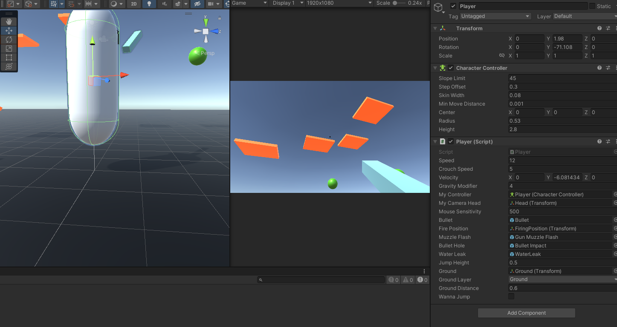Open the Display 1 dropdown
Viewport: 617px width, 327px height.
pyautogui.click(x=288, y=3)
